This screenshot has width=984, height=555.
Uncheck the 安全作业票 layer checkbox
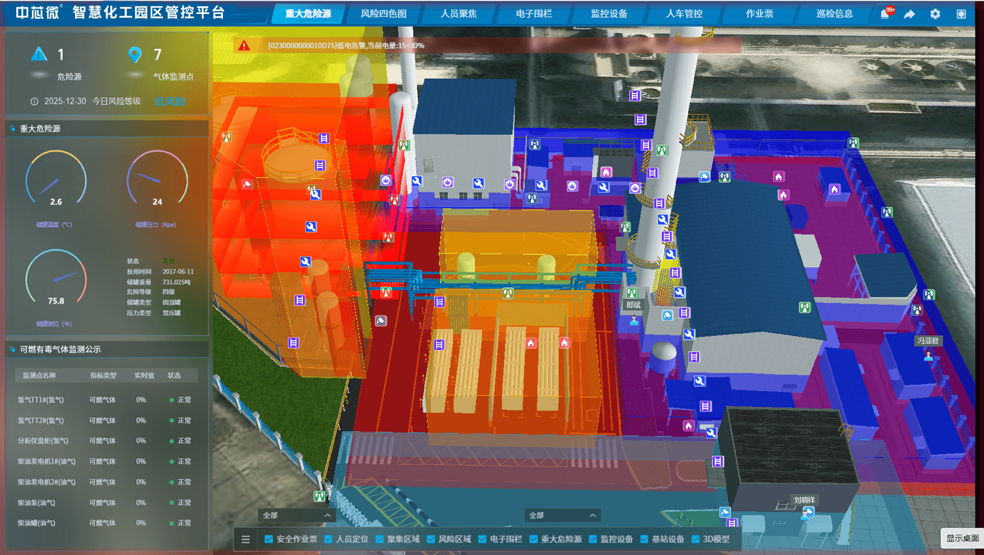(x=269, y=539)
